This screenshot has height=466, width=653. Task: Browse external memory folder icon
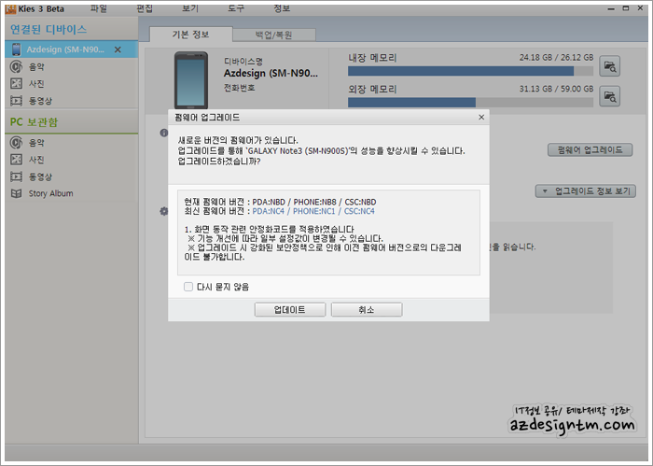click(610, 96)
